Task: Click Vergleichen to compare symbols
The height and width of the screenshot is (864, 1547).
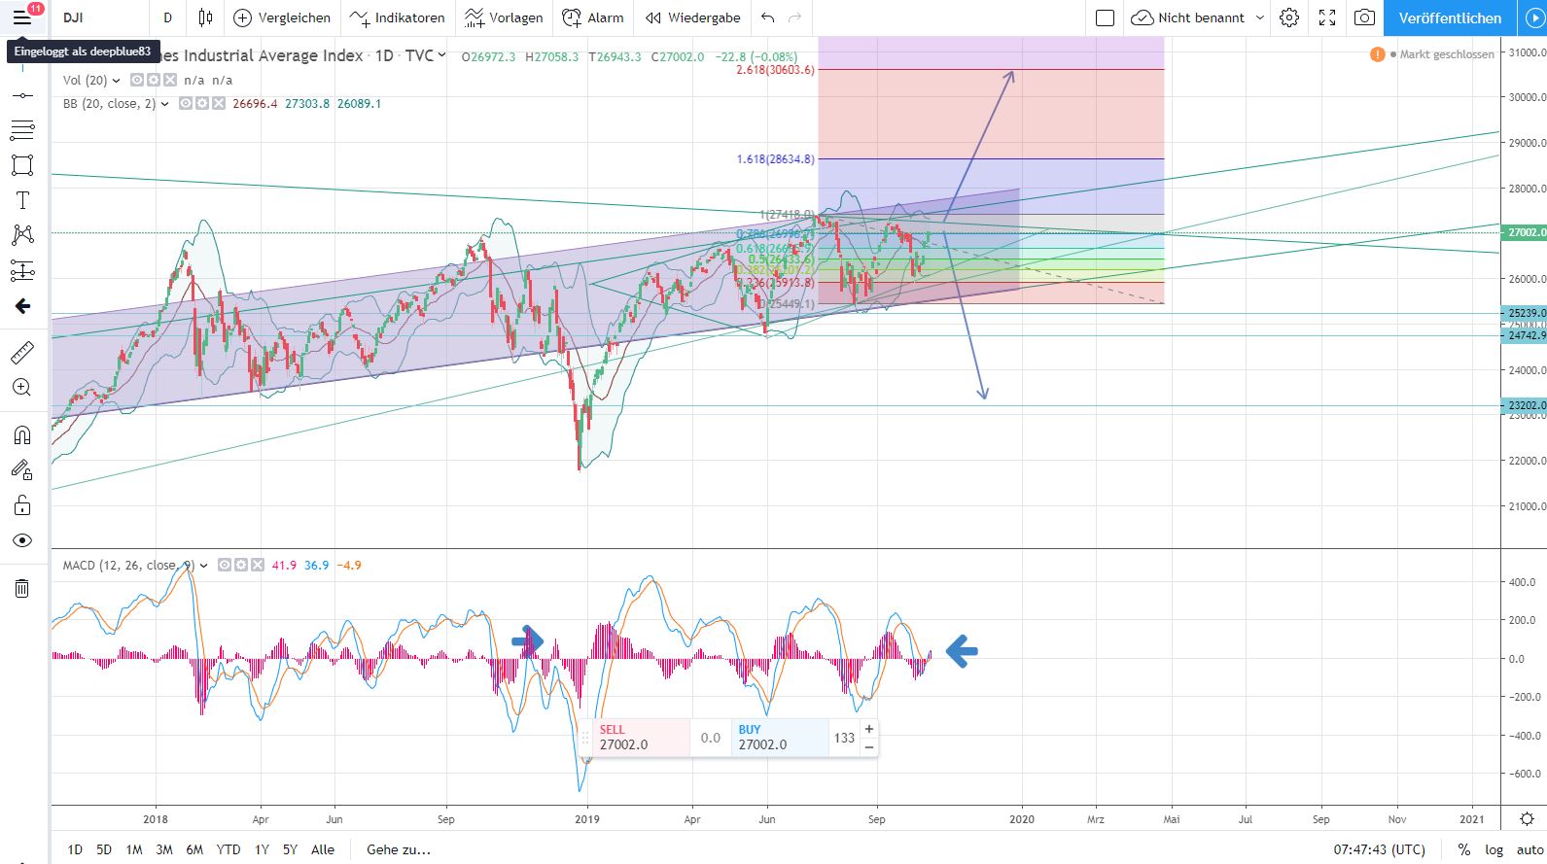Action: [x=283, y=17]
